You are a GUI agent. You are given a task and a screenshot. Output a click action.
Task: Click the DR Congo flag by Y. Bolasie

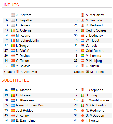click(x=13, y=66)
